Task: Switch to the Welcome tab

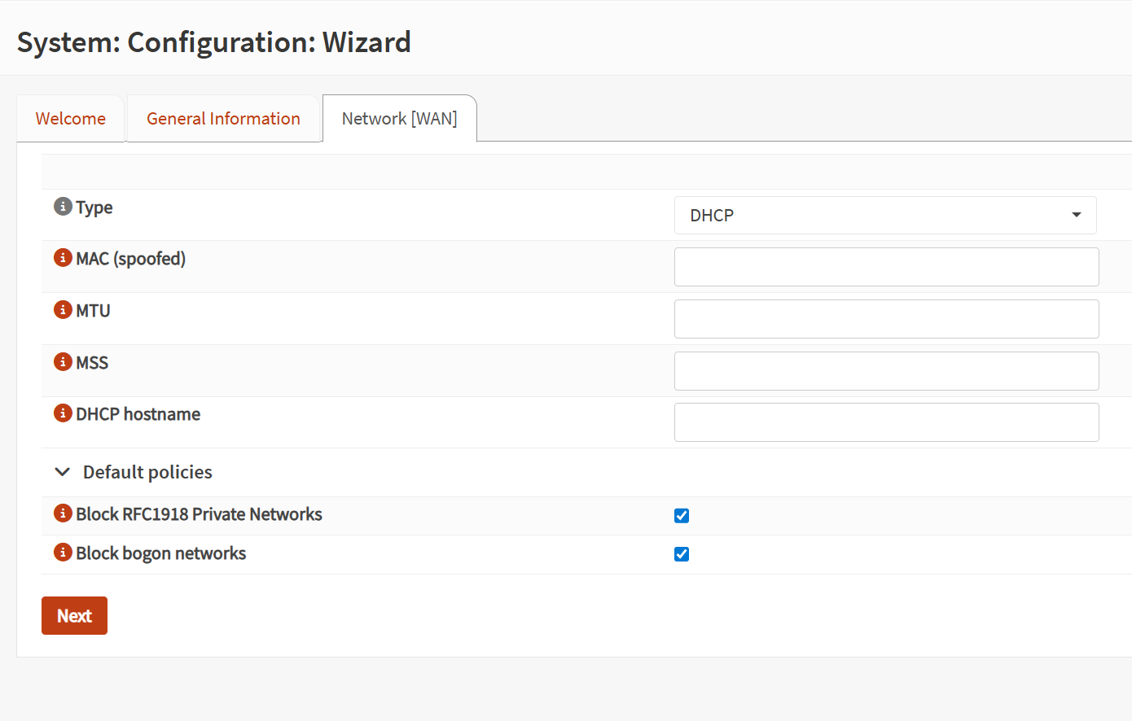Action: click(x=71, y=119)
